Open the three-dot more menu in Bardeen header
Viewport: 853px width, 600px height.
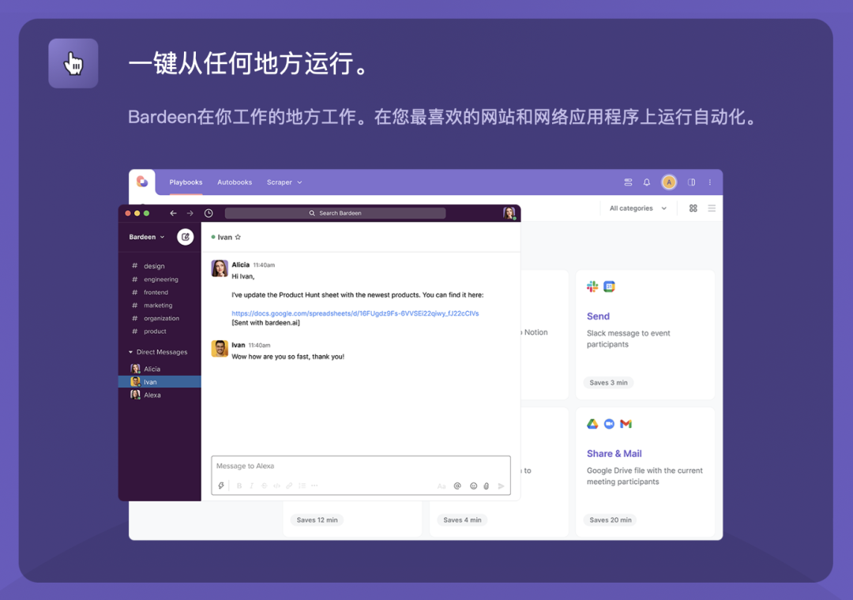709,182
